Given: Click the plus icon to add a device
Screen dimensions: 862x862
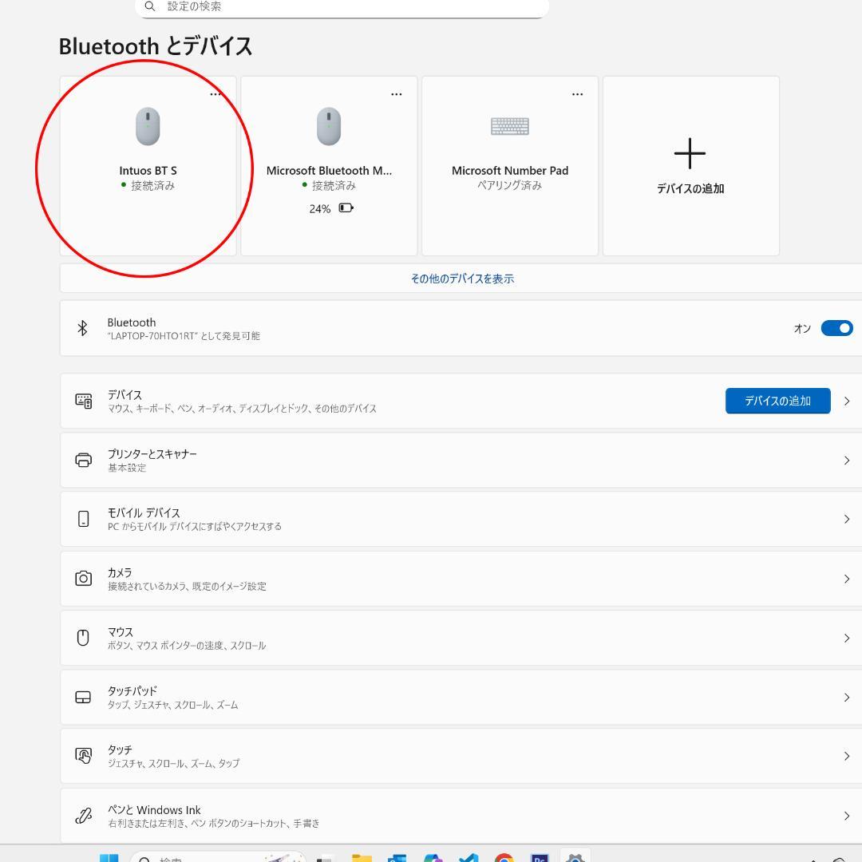Looking at the screenshot, I should (690, 153).
